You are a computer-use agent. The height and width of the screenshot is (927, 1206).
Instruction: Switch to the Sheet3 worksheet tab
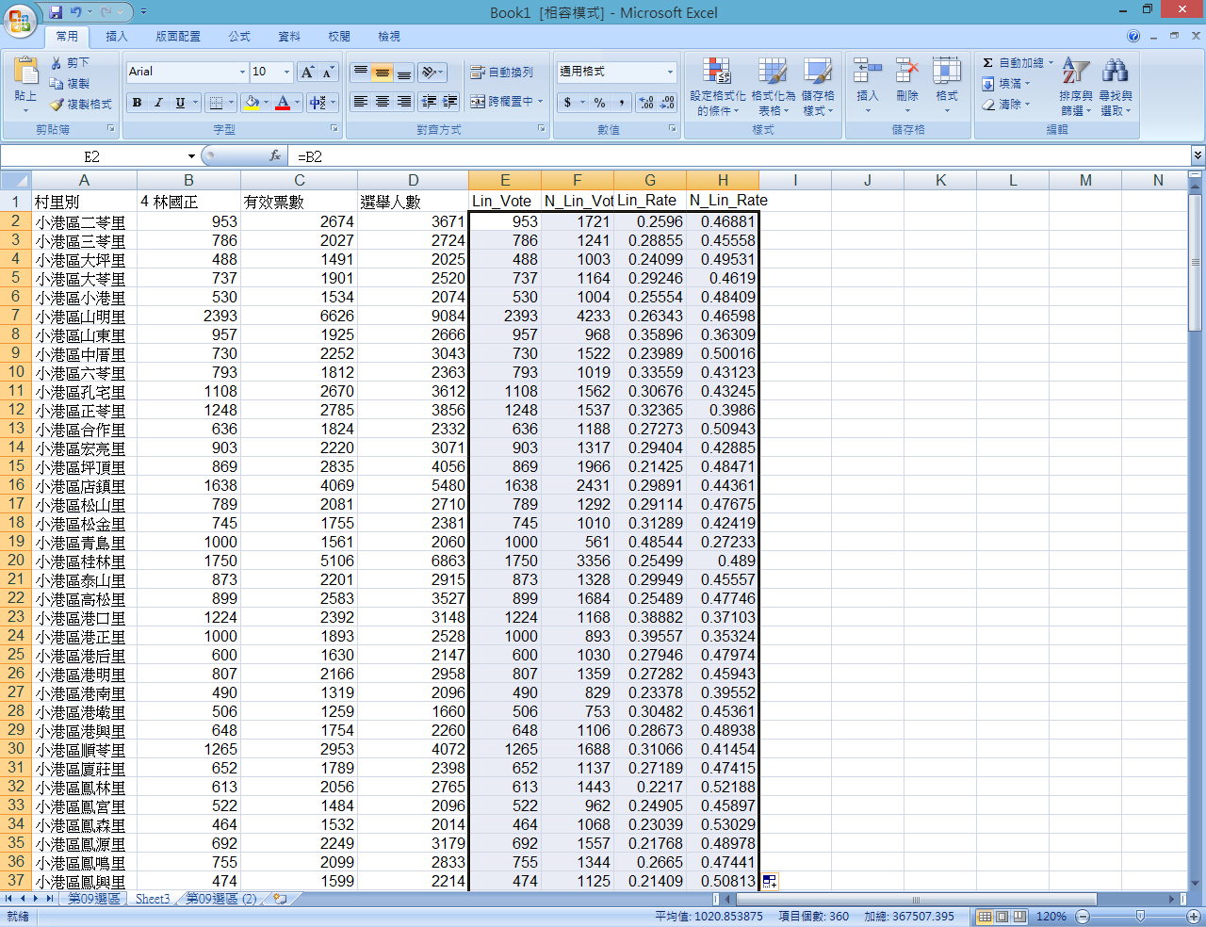pyautogui.click(x=153, y=899)
